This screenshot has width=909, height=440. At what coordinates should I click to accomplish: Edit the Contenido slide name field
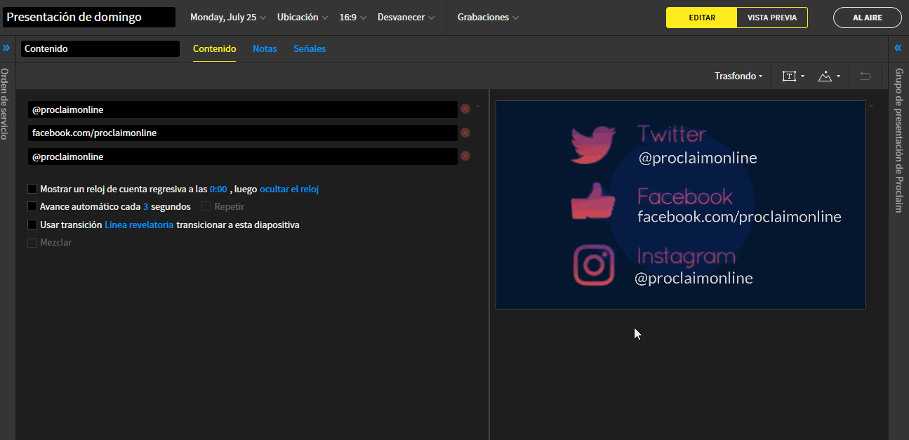tap(100, 49)
